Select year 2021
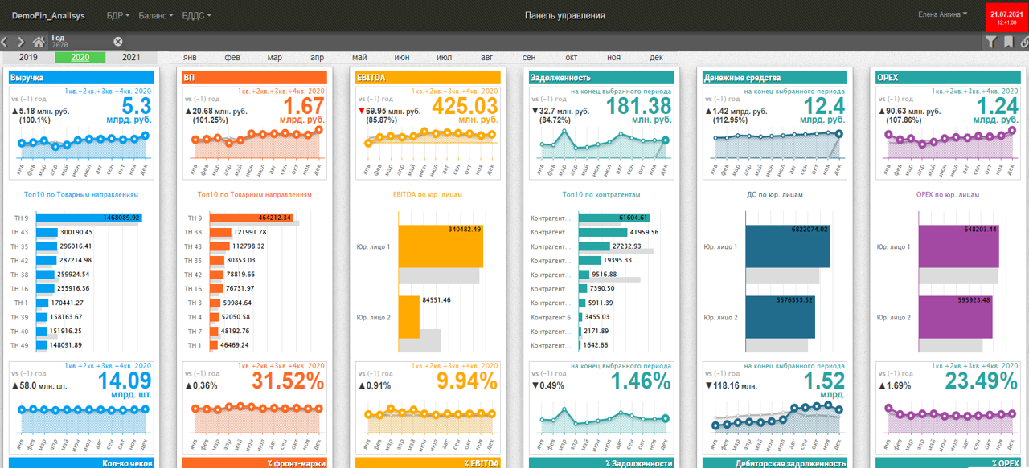Viewport: 1029px width, 468px height. [x=131, y=58]
